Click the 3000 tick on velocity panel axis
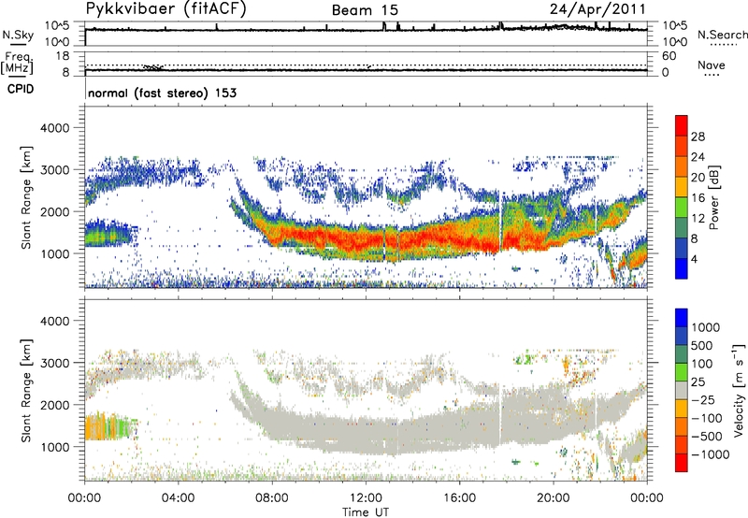The width and height of the screenshot is (748, 518). pyautogui.click(x=54, y=363)
